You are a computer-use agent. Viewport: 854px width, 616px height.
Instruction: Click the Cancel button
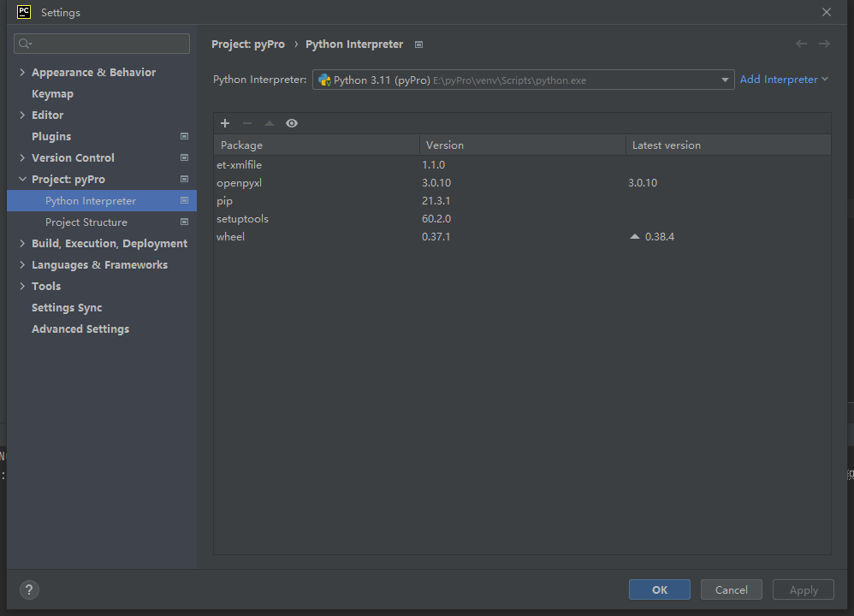pyautogui.click(x=731, y=589)
